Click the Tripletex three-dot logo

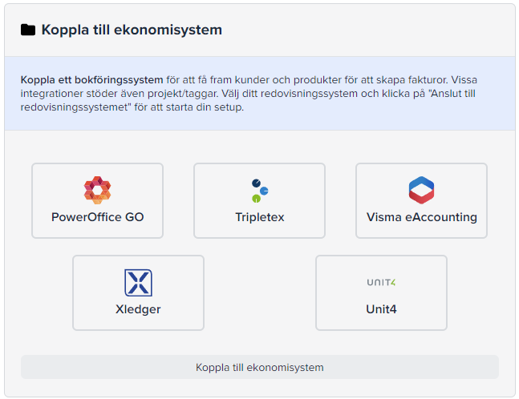pyautogui.click(x=260, y=191)
